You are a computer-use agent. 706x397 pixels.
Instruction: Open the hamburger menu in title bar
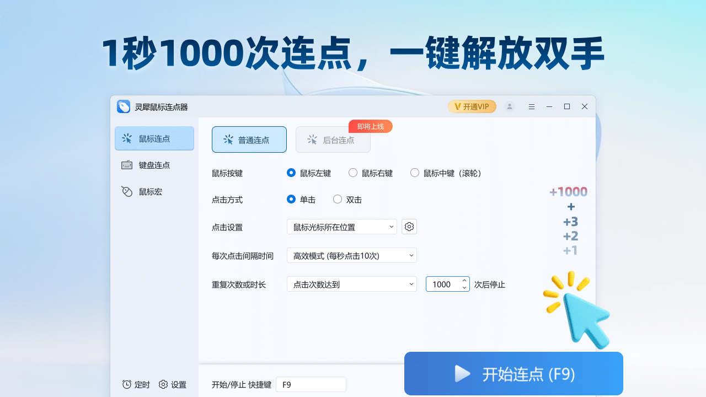(x=531, y=106)
